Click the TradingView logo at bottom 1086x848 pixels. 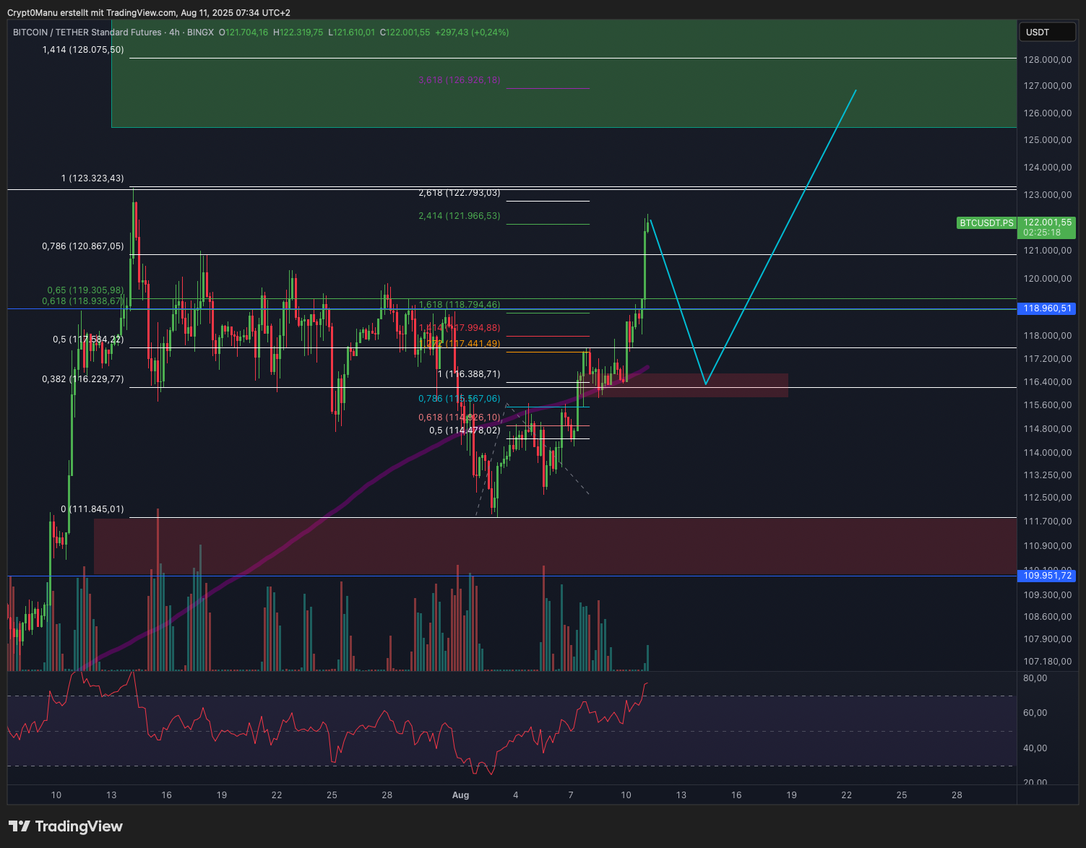tap(66, 826)
